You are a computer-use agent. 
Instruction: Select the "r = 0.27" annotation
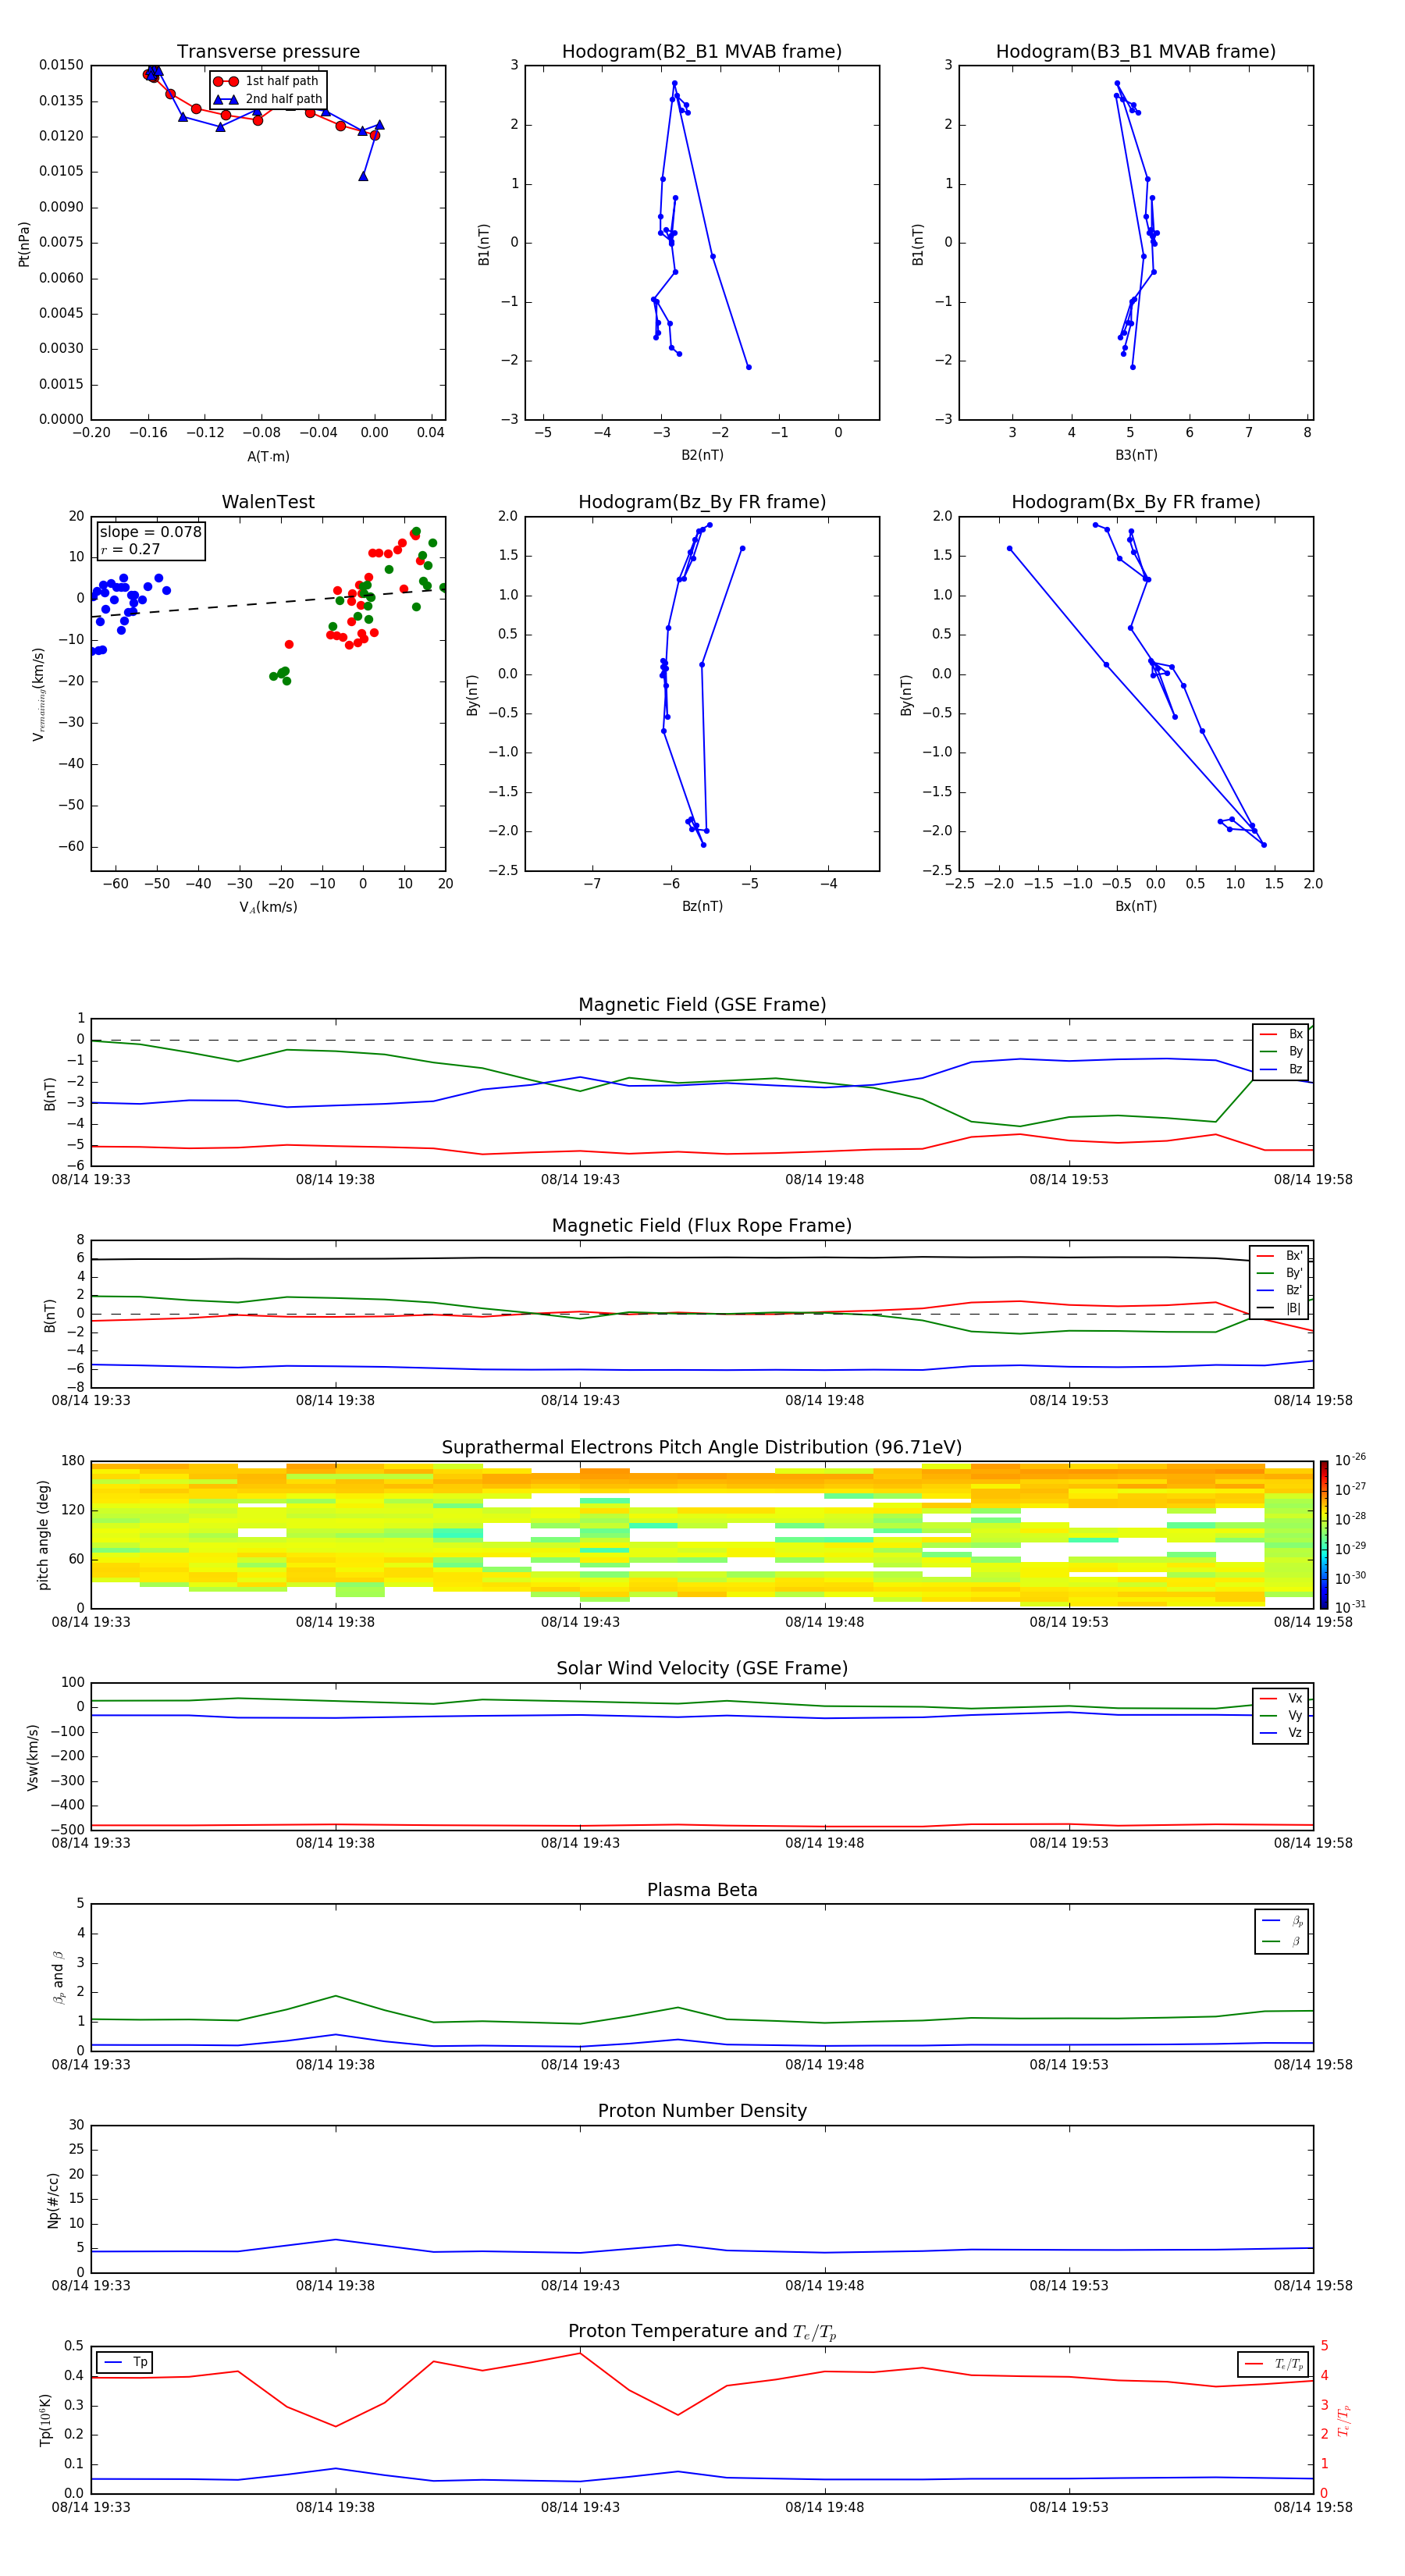coord(130,549)
